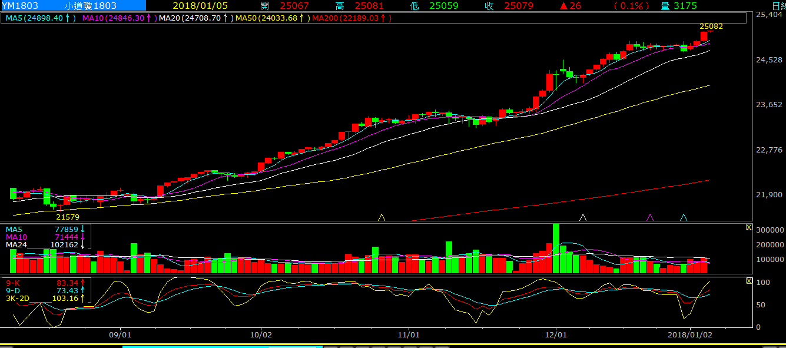Click the contract name 小道瓊1803
The width and height of the screenshot is (786, 348).
click(x=91, y=6)
